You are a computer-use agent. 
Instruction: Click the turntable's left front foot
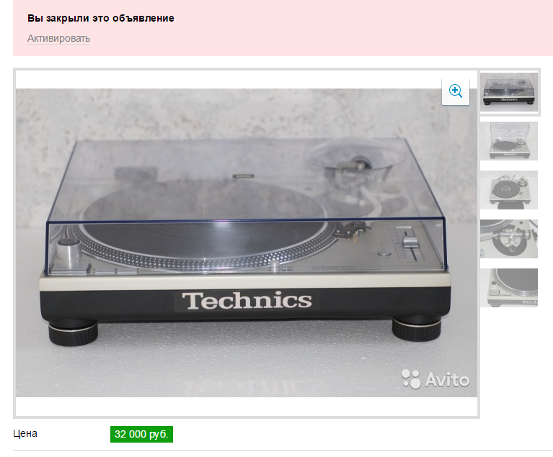pyautogui.click(x=73, y=332)
